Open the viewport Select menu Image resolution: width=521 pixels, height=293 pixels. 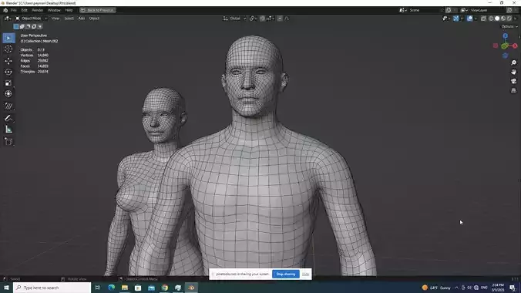point(69,19)
